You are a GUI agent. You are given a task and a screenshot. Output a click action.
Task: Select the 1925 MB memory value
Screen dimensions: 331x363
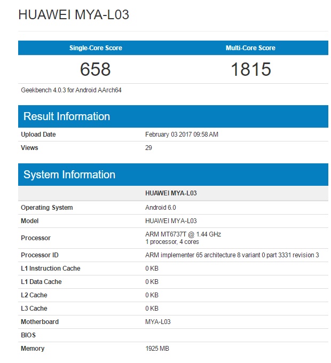coord(157,349)
